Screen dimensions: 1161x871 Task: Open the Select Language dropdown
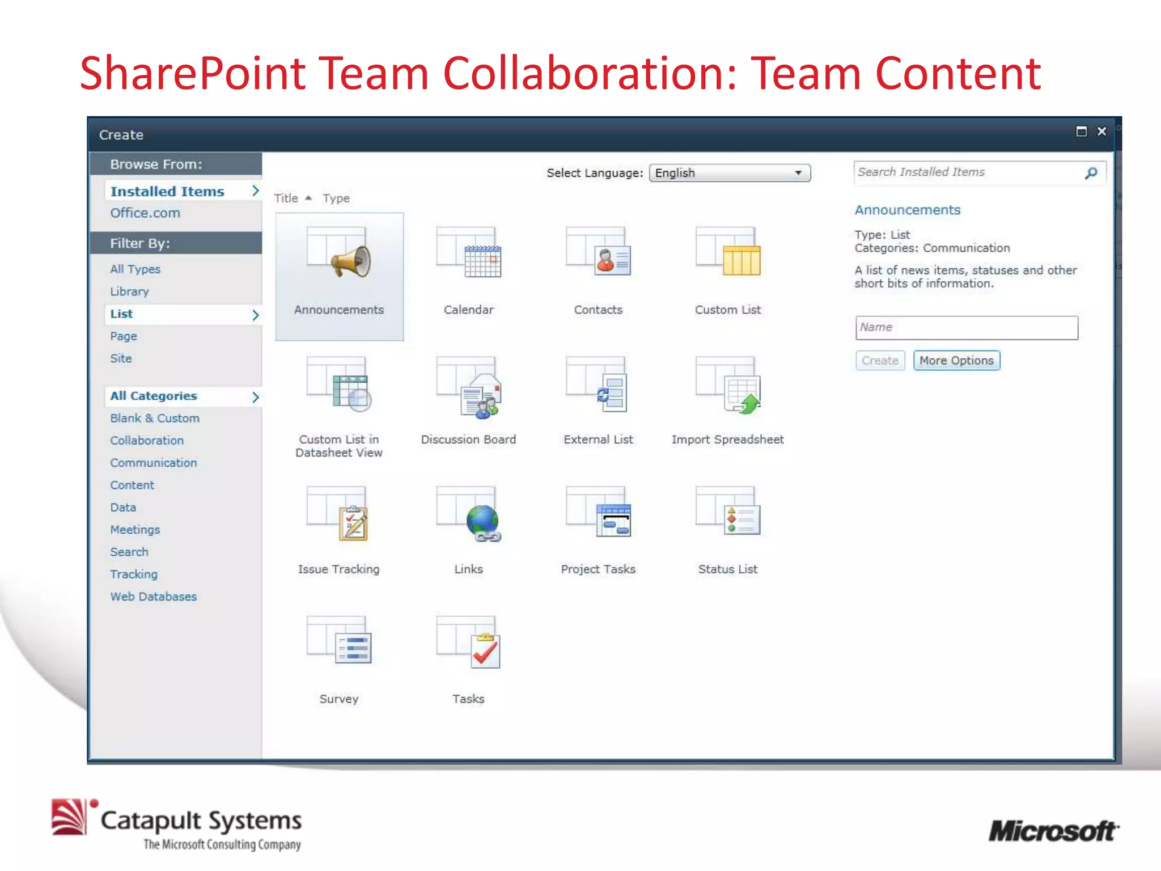730,173
